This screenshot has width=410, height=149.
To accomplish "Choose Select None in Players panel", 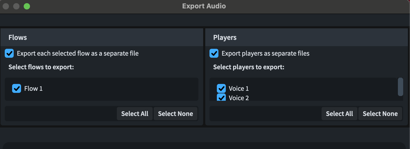I will tap(380, 114).
